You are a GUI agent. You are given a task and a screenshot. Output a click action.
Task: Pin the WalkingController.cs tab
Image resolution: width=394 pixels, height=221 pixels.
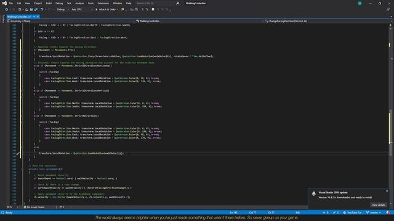[x=34, y=17]
